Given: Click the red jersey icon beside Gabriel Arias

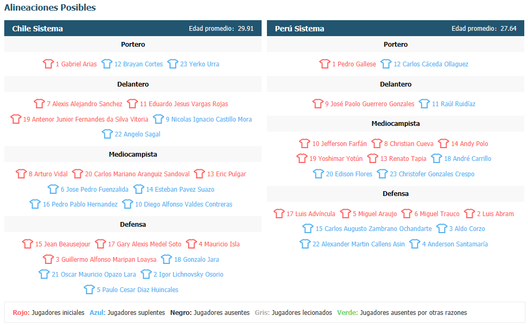Looking at the screenshot, I should [x=48, y=64].
